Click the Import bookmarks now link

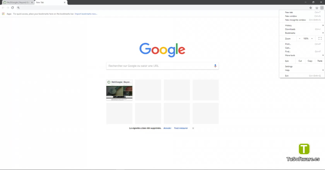[x=86, y=14]
